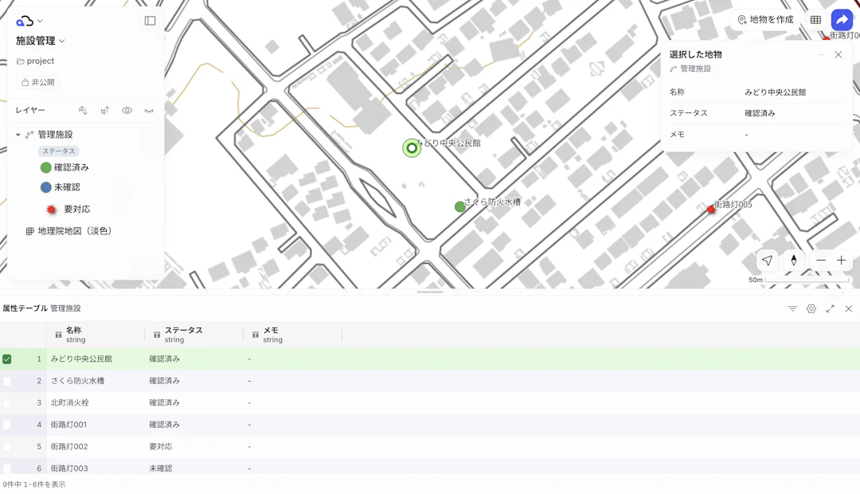Hide all layers with closed-eye icon

(149, 110)
